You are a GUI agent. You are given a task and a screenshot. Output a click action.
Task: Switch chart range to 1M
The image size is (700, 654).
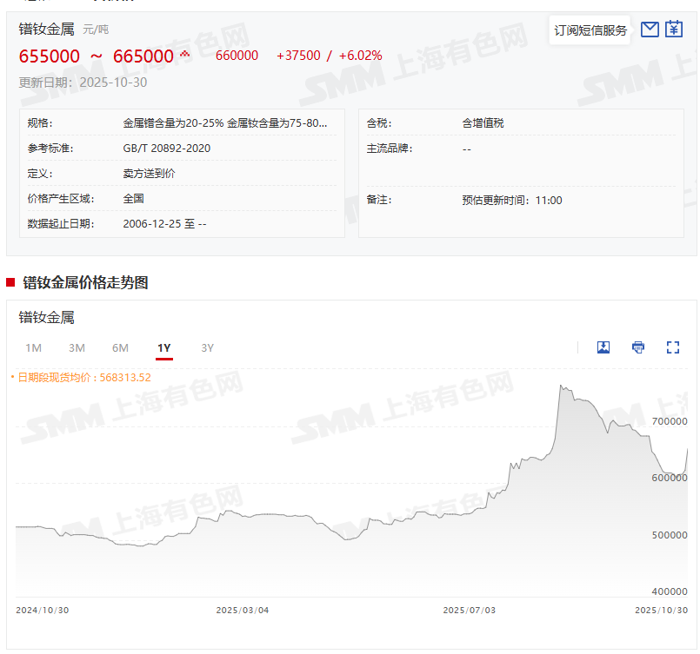pyautogui.click(x=33, y=348)
